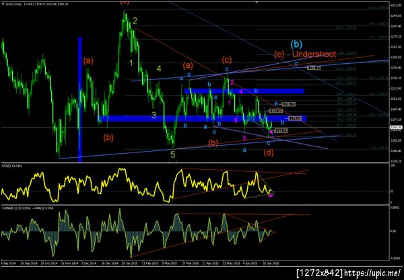Click the 1195.78 price label beside blue "a"

(289, 104)
